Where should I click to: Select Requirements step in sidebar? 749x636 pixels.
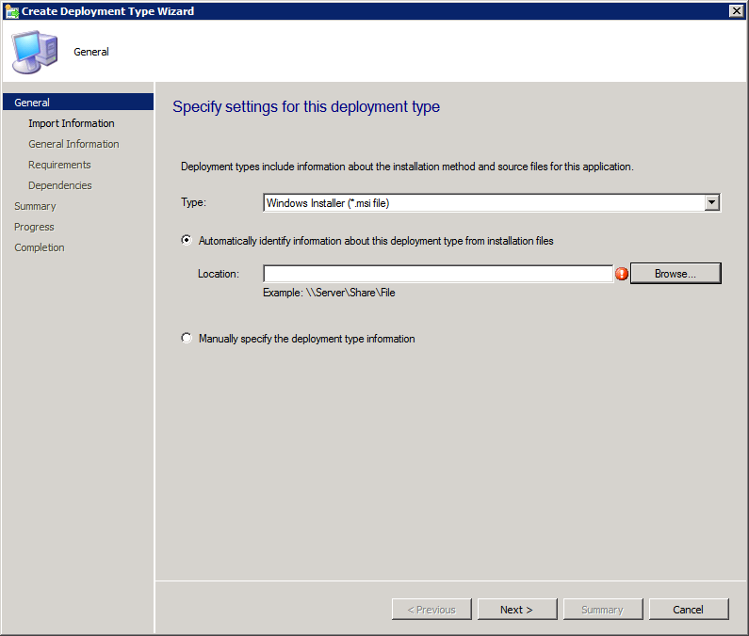[59, 165]
